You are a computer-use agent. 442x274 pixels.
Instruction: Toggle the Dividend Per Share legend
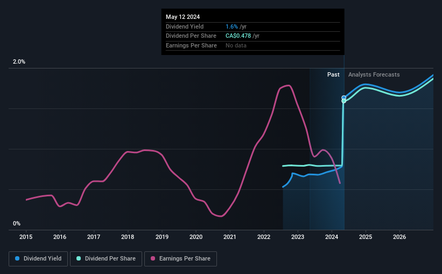pos(106,259)
